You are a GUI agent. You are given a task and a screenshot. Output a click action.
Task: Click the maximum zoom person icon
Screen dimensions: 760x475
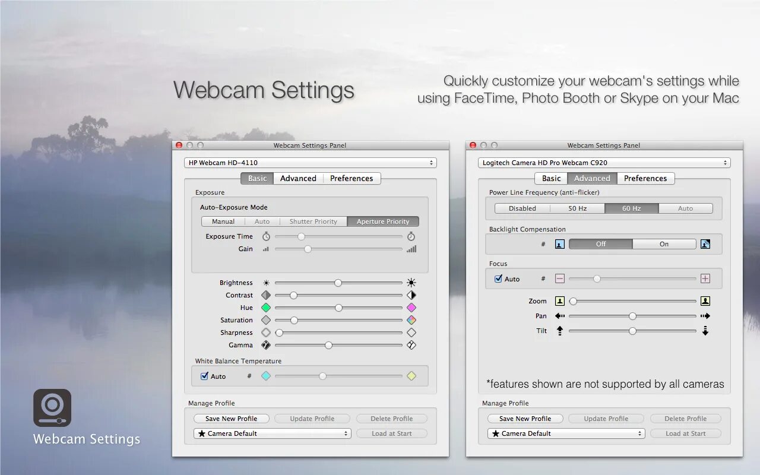tap(705, 300)
